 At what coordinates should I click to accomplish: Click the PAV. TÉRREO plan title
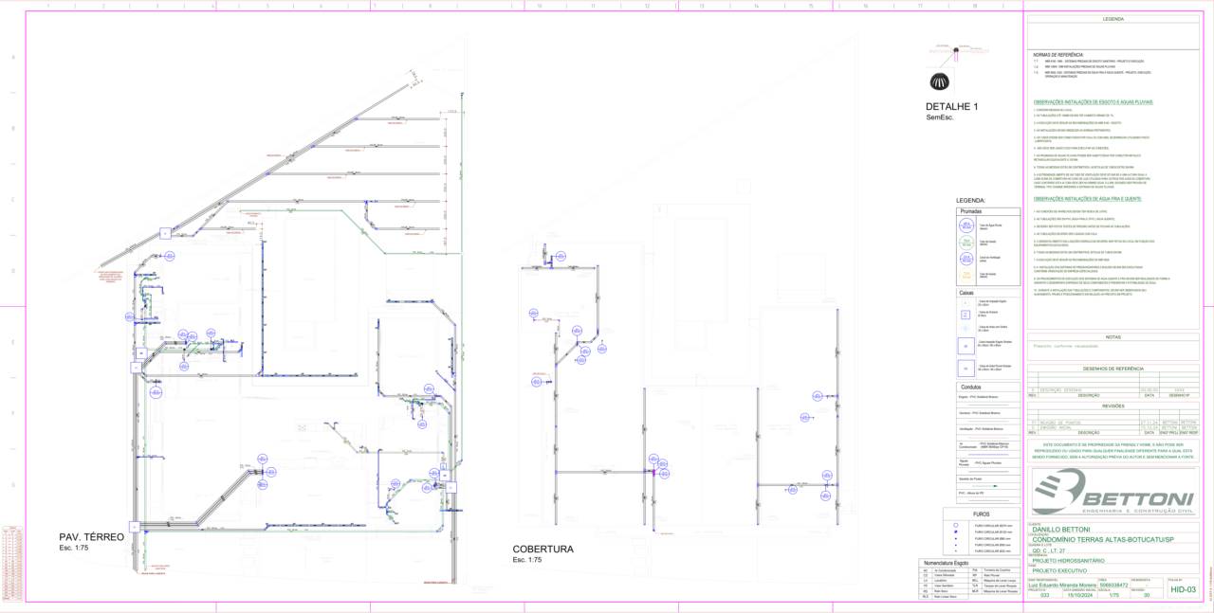[x=91, y=537]
